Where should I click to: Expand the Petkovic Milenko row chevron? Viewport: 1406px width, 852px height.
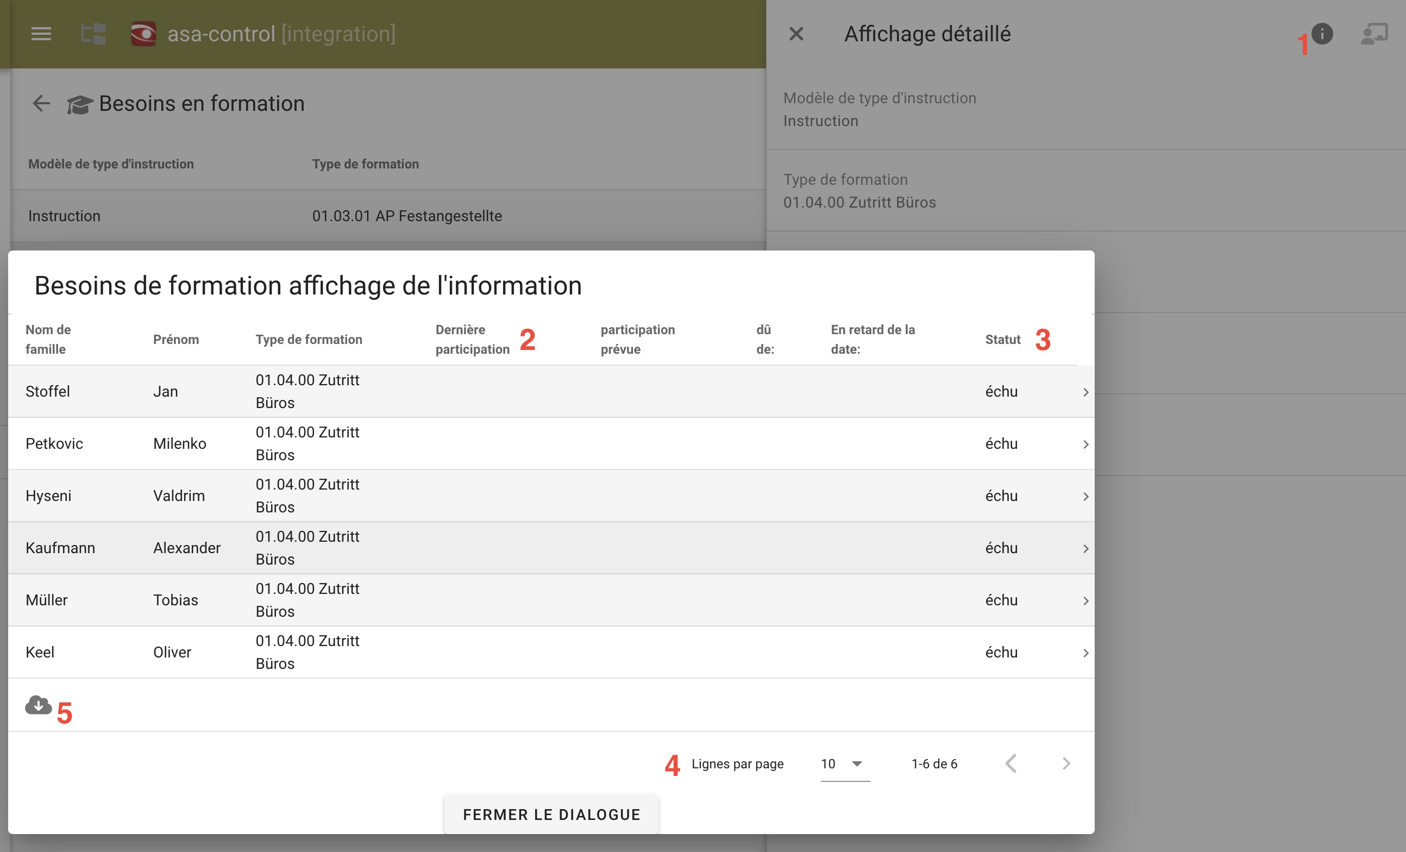point(1085,444)
